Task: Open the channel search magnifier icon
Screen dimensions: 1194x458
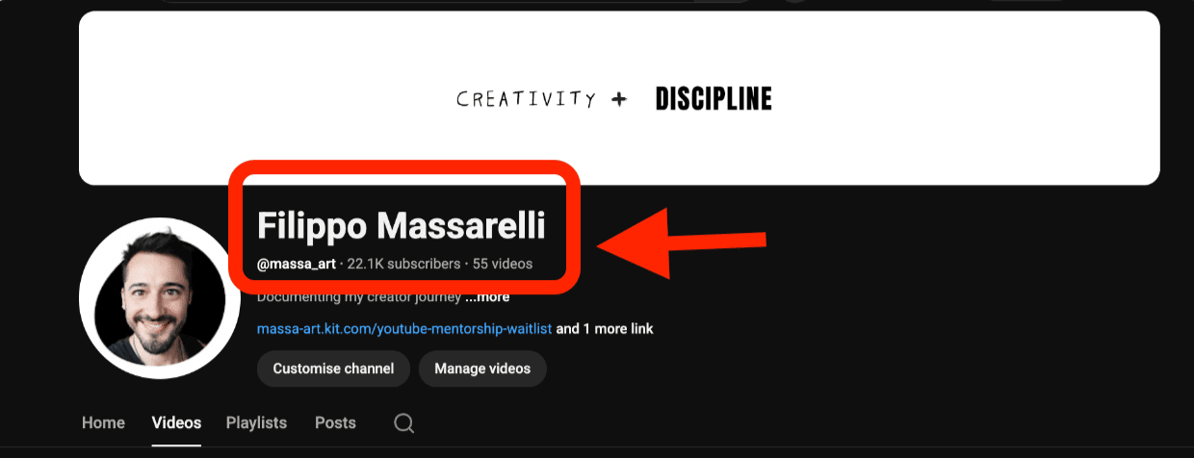Action: 404,423
